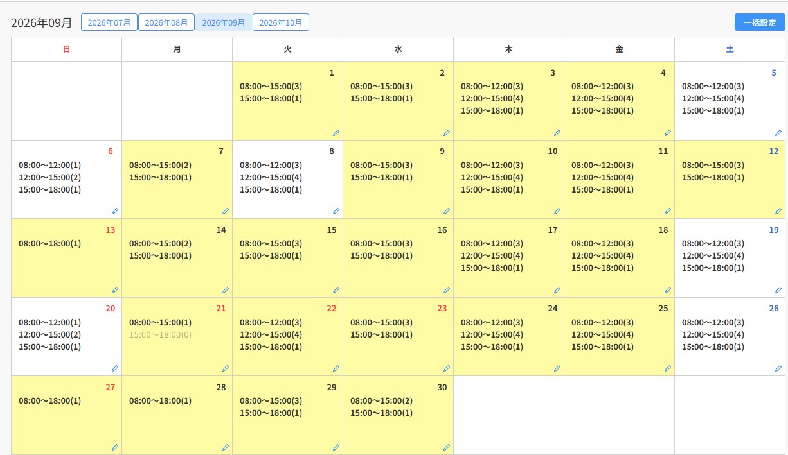Select the 08:00～18:00(1) slot on September 13
Image resolution: width=788 pixels, height=455 pixels.
(49, 244)
